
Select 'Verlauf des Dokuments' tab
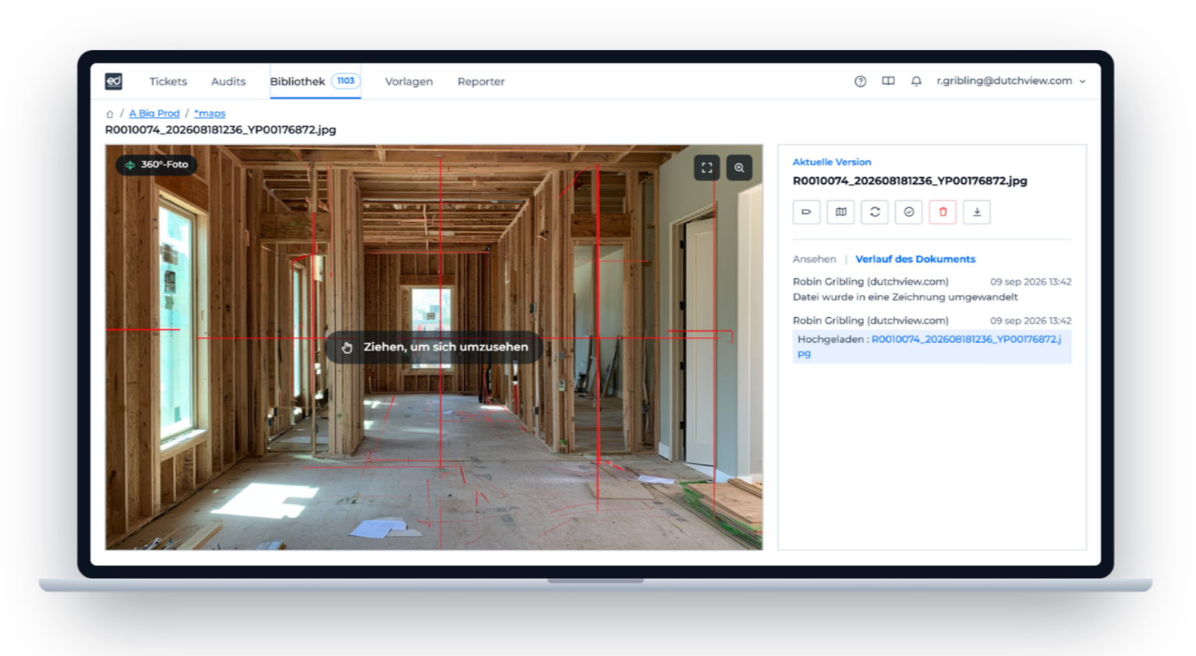pyautogui.click(x=915, y=259)
